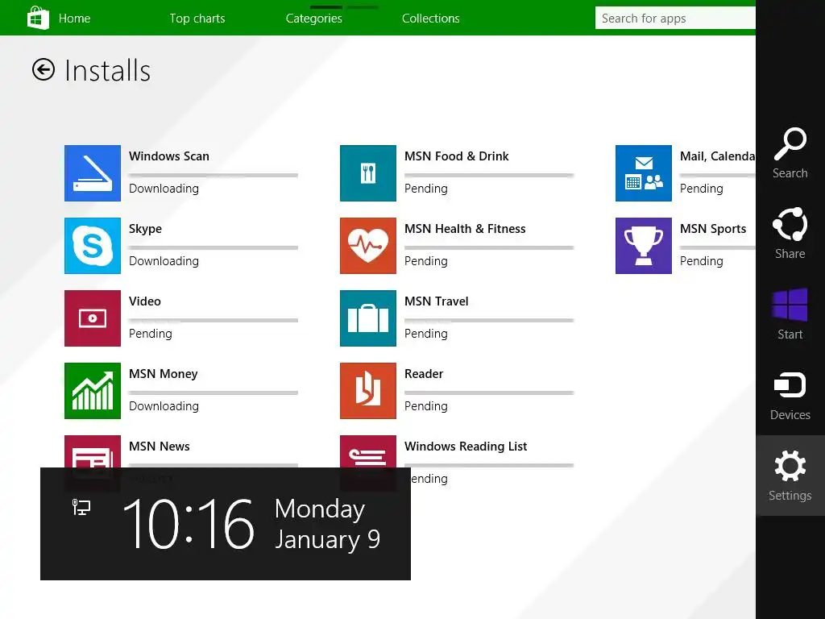This screenshot has height=619, width=825.
Task: Select the Reader app icon
Action: [x=368, y=391]
